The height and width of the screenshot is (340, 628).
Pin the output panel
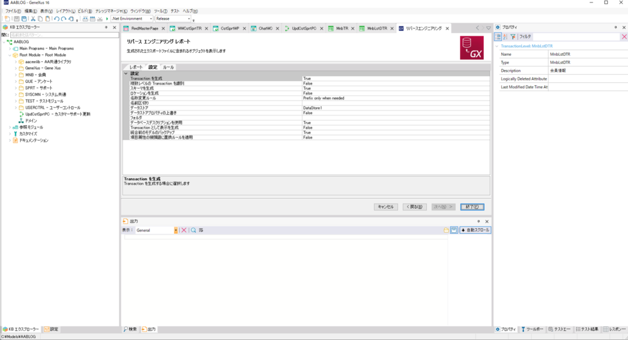pos(478,222)
